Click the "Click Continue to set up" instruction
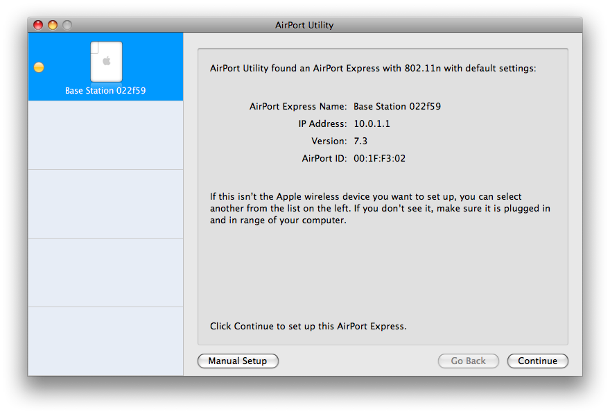Image resolution: width=610 pixels, height=414 pixels. click(308, 326)
